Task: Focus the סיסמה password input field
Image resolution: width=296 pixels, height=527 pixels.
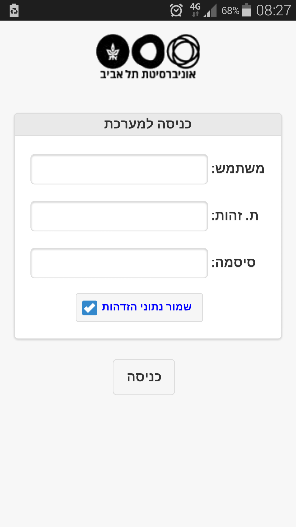Action: point(119,263)
